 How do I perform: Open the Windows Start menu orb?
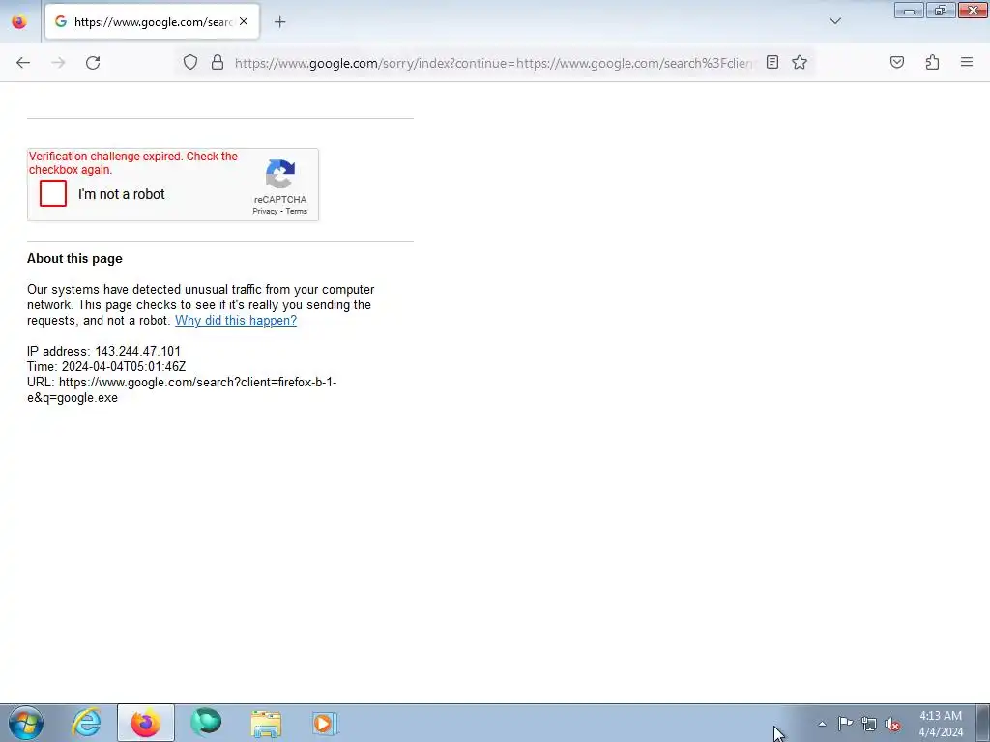pyautogui.click(x=26, y=723)
